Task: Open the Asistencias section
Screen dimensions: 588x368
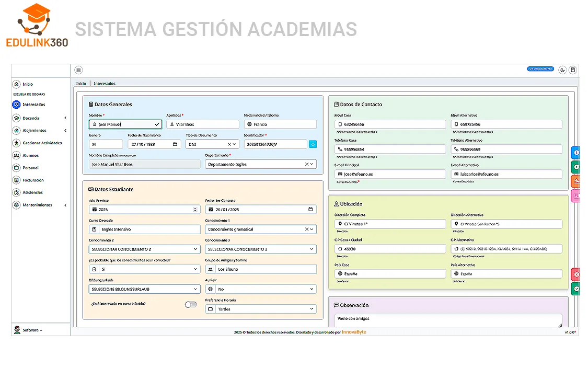Action: pos(28,192)
